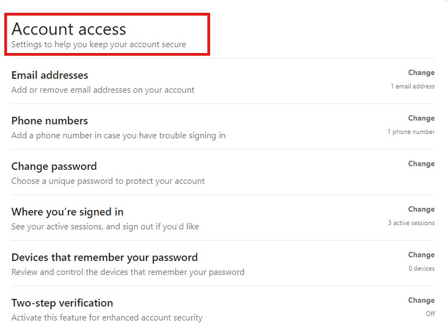The height and width of the screenshot is (329, 447).
Task: Click Change for Two-step verification
Action: [x=421, y=301]
